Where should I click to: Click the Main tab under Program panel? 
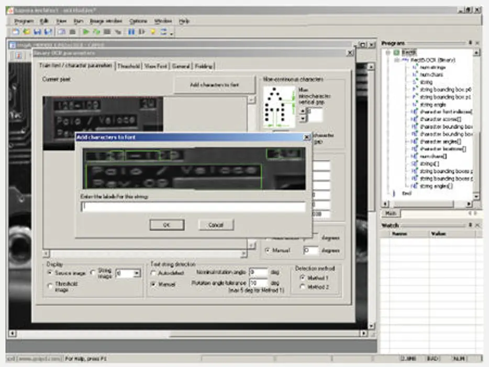click(391, 213)
